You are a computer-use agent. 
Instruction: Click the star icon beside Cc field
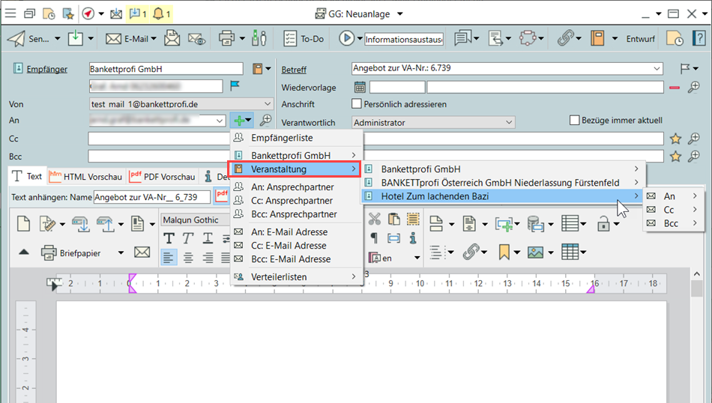[675, 139]
